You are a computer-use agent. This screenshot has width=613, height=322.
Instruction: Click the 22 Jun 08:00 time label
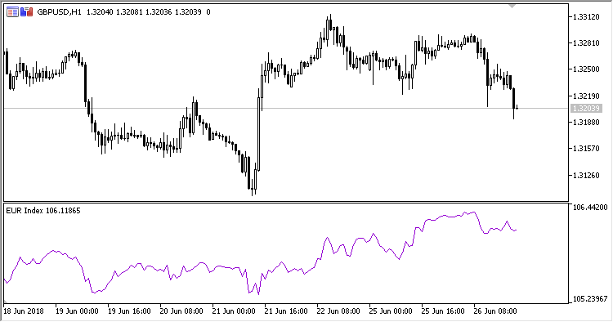click(x=338, y=311)
